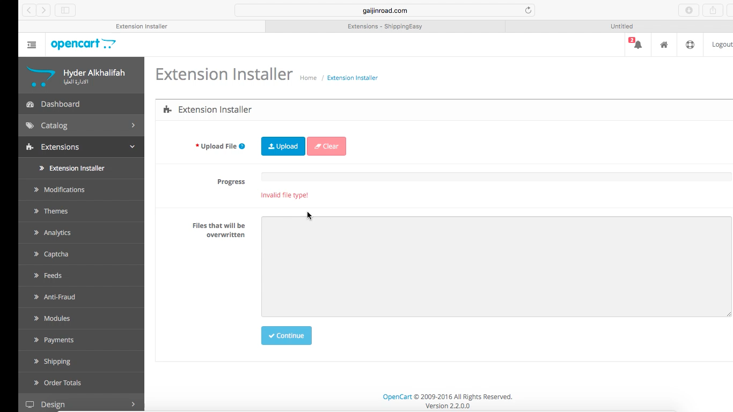Click the upload Progress bar
Image resolution: width=733 pixels, height=412 pixels.
pyautogui.click(x=496, y=177)
